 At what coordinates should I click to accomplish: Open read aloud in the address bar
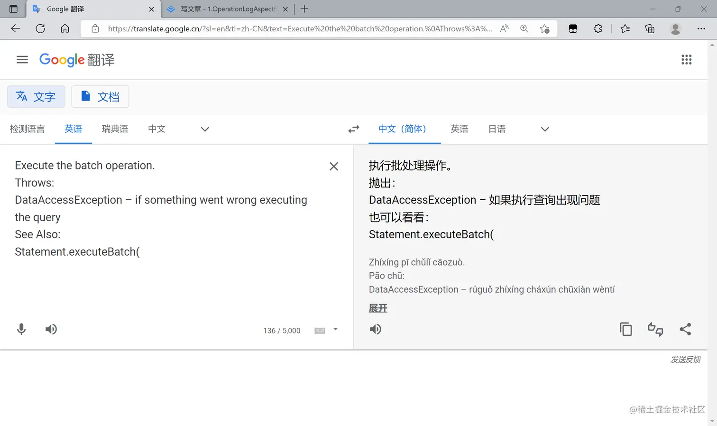click(505, 28)
